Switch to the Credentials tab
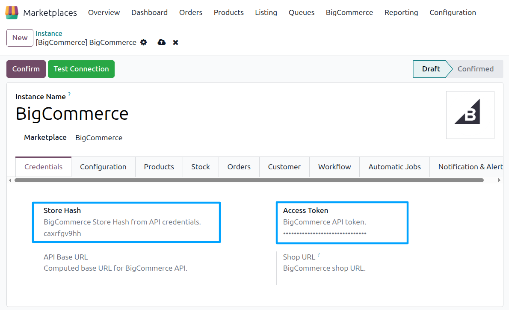This screenshot has width=509, height=310. point(44,167)
